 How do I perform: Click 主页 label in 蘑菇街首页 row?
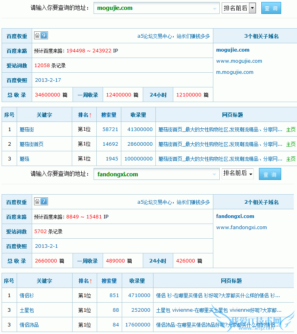click(x=291, y=144)
